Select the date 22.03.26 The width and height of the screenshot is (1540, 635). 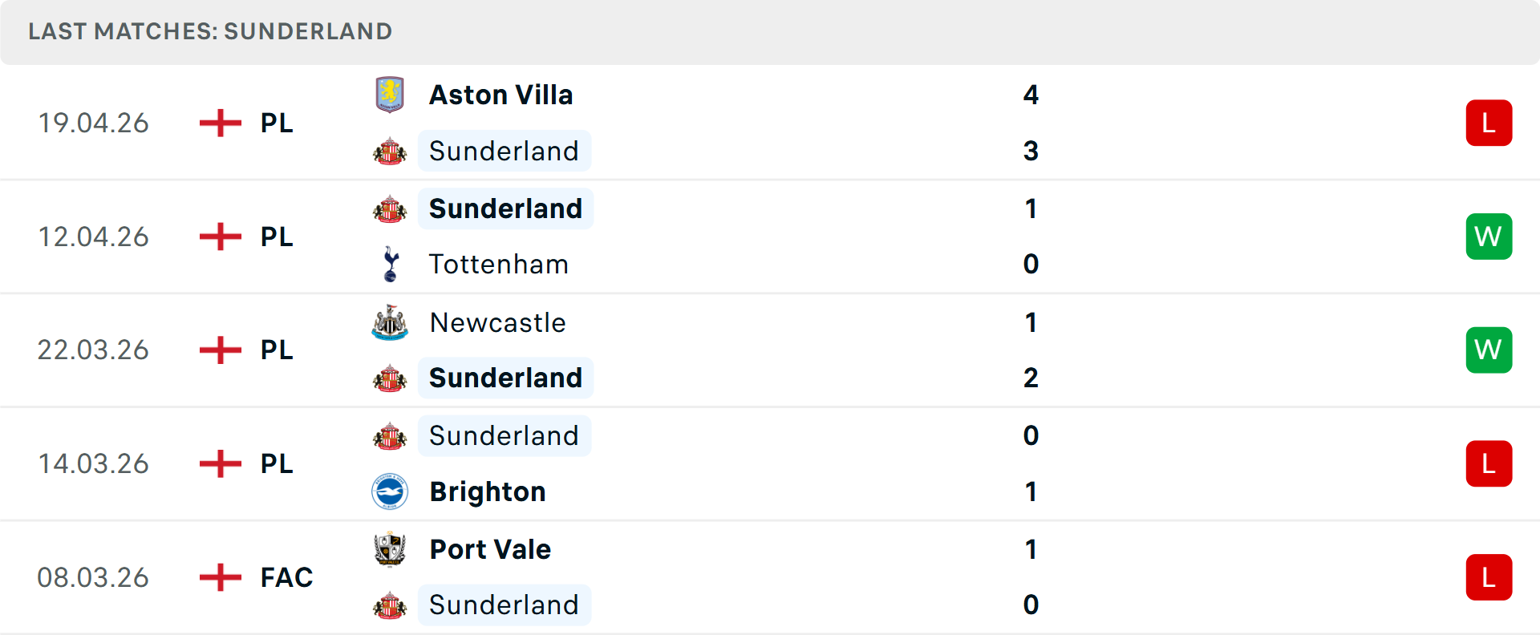coord(93,350)
